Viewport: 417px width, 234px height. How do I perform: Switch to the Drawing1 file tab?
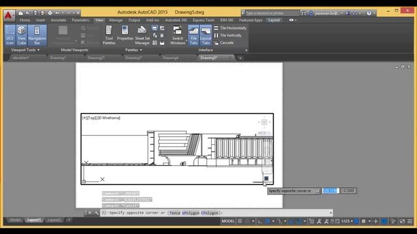pyautogui.click(x=58, y=58)
